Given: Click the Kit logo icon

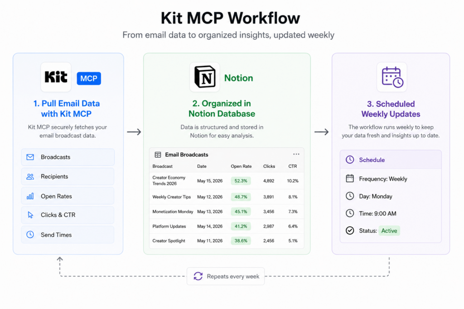Looking at the screenshot, I should click(x=56, y=77).
